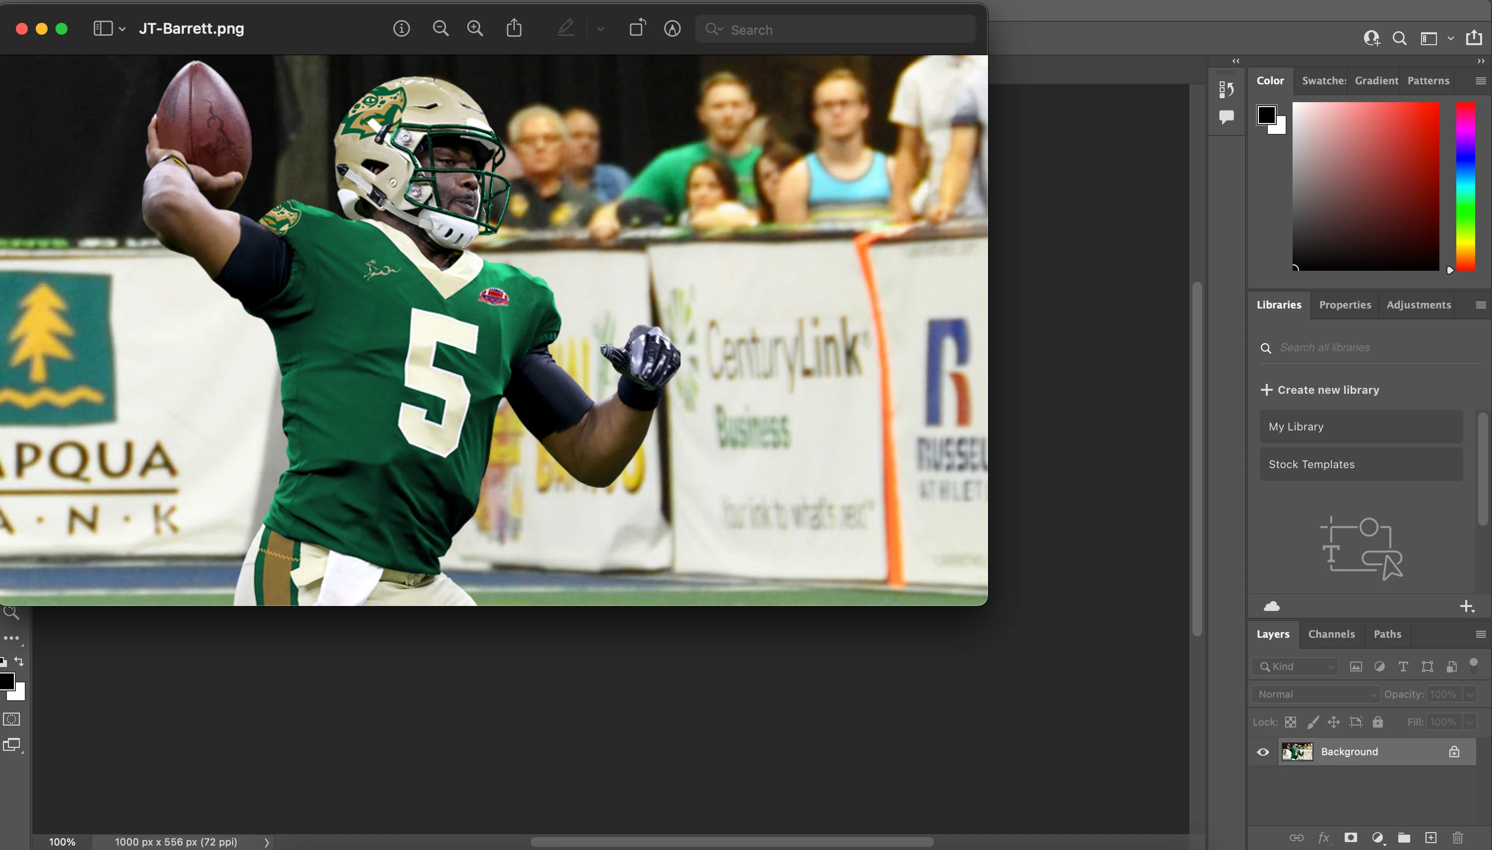Show the image info inspector
The image size is (1492, 850).
click(401, 29)
